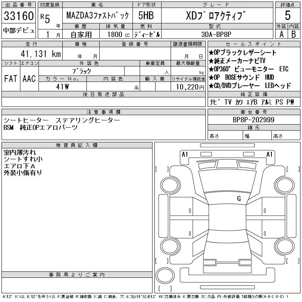The height and width of the screenshot is (302, 302).
Task: Click lot number 33160
Action: coord(18,16)
